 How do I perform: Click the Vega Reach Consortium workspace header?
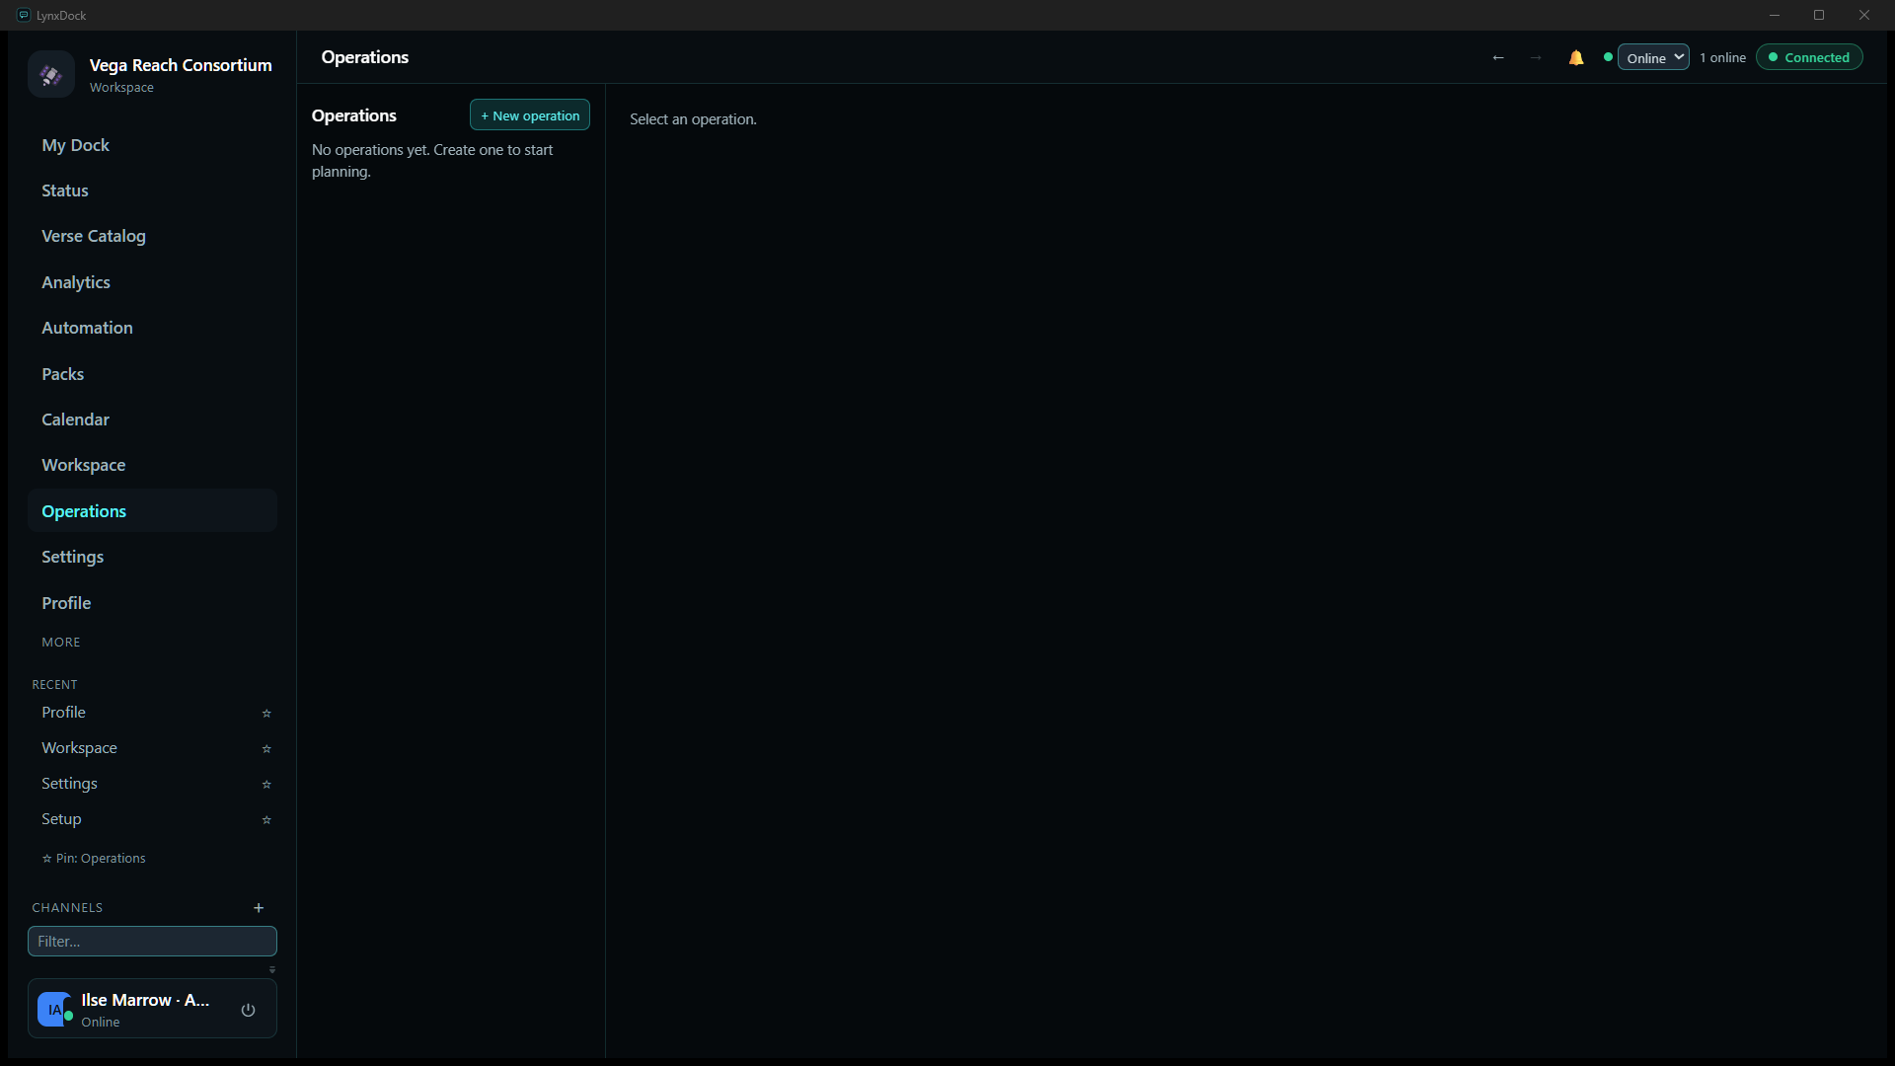coord(152,75)
